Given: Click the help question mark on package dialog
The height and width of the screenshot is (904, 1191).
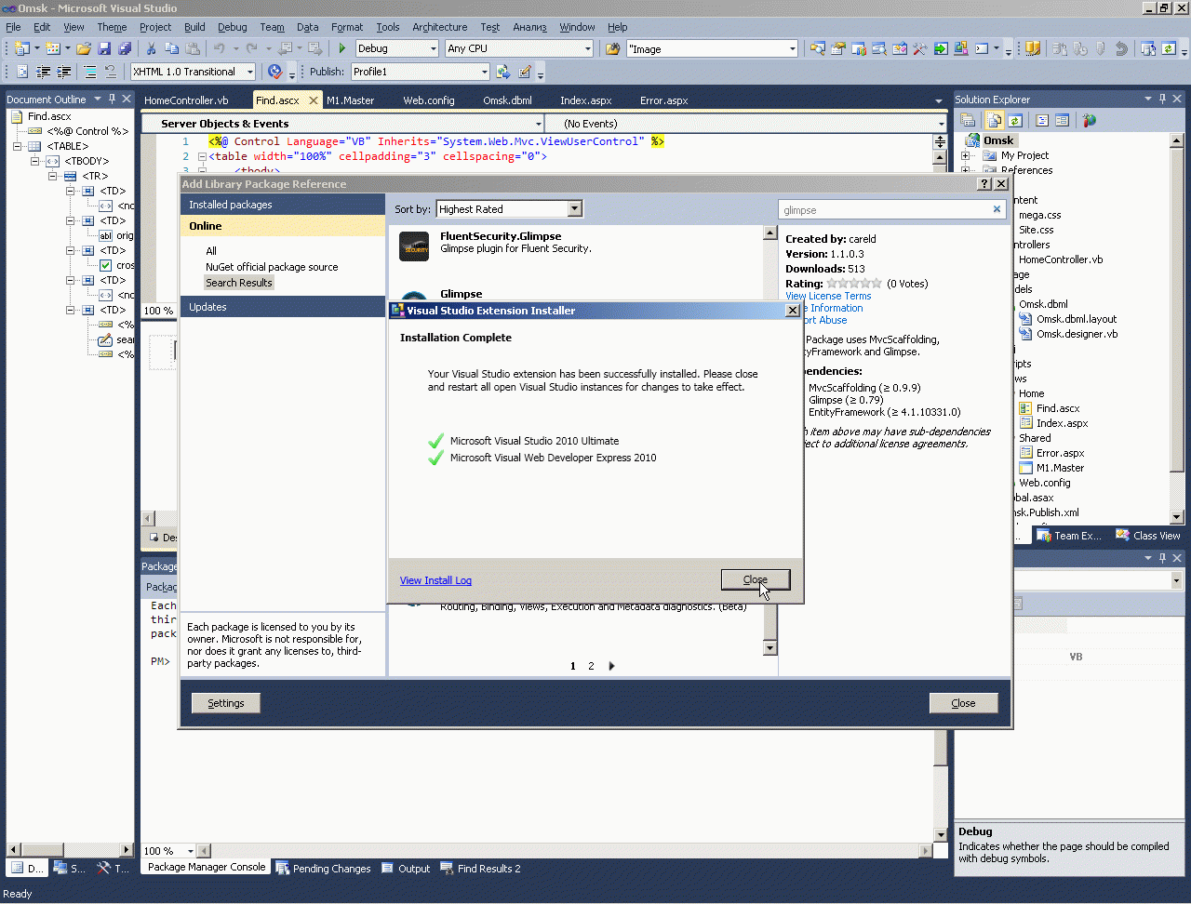Looking at the screenshot, I should [x=985, y=184].
